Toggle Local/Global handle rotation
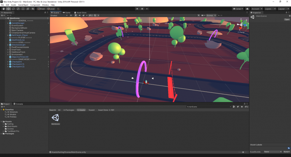The image size is (291, 157). 51,9
